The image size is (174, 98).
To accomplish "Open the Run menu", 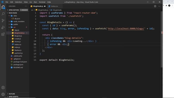I will click(35, 2).
